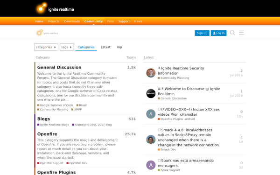280x175 pixels.
Task: Click the Jul 2019 activity date
Action: [236, 96]
